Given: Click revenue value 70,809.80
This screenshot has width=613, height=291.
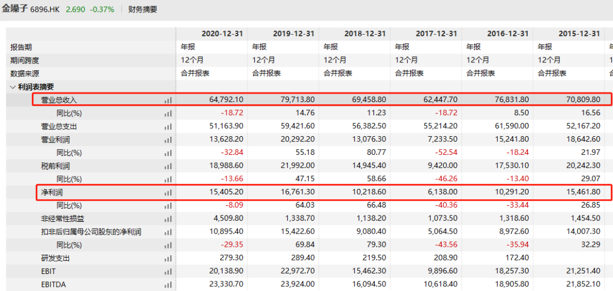Looking at the screenshot, I should pyautogui.click(x=583, y=100).
